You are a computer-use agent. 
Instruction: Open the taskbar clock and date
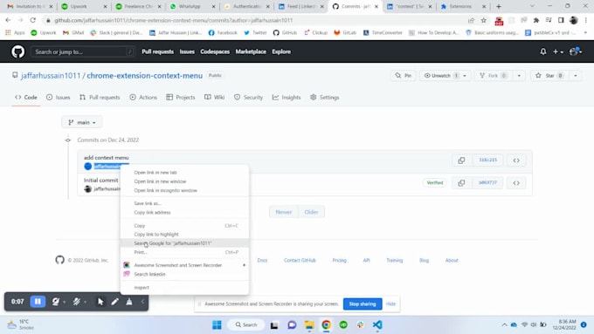coord(564,324)
